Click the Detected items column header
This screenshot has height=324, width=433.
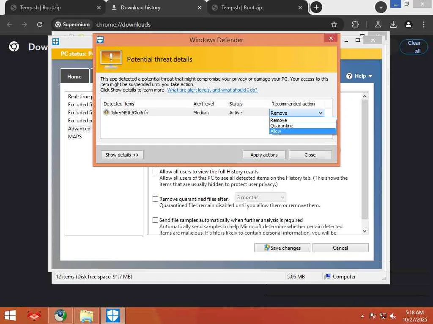[119, 104]
